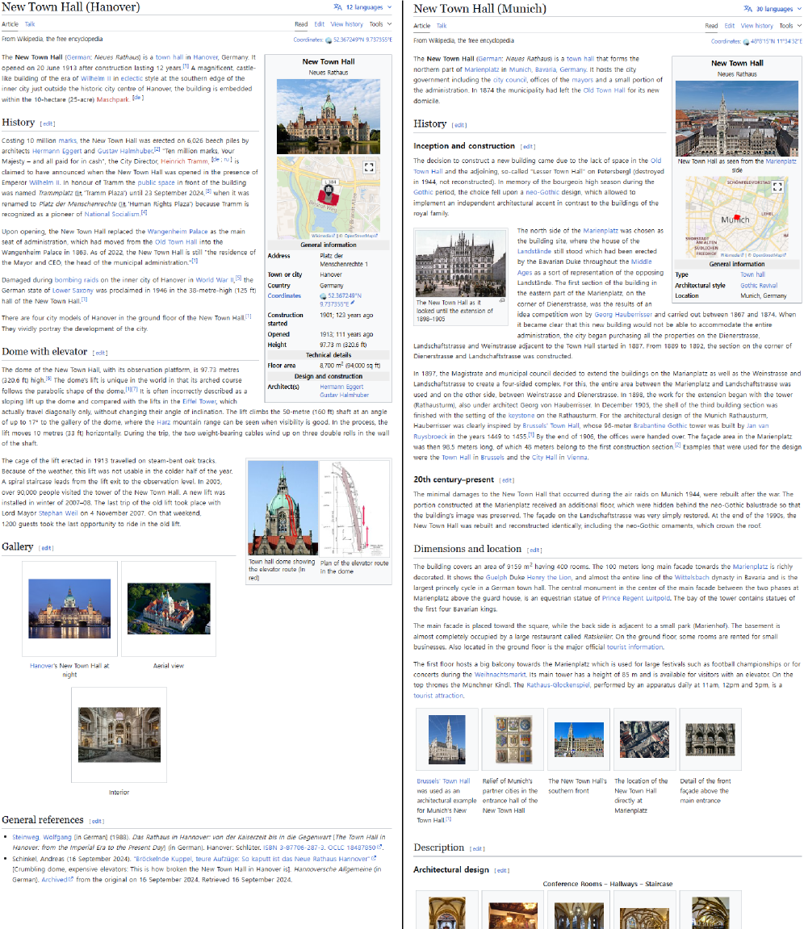Switch to Read tab on Hanover page
This screenshot has width=804, height=929.
[x=301, y=24]
